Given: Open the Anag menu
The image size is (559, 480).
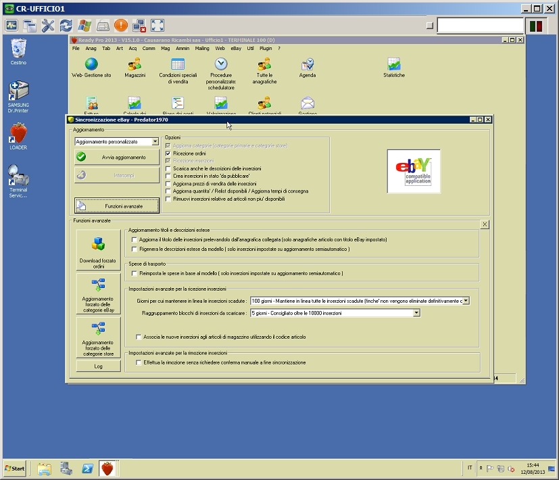Looking at the screenshot, I should (x=91, y=49).
